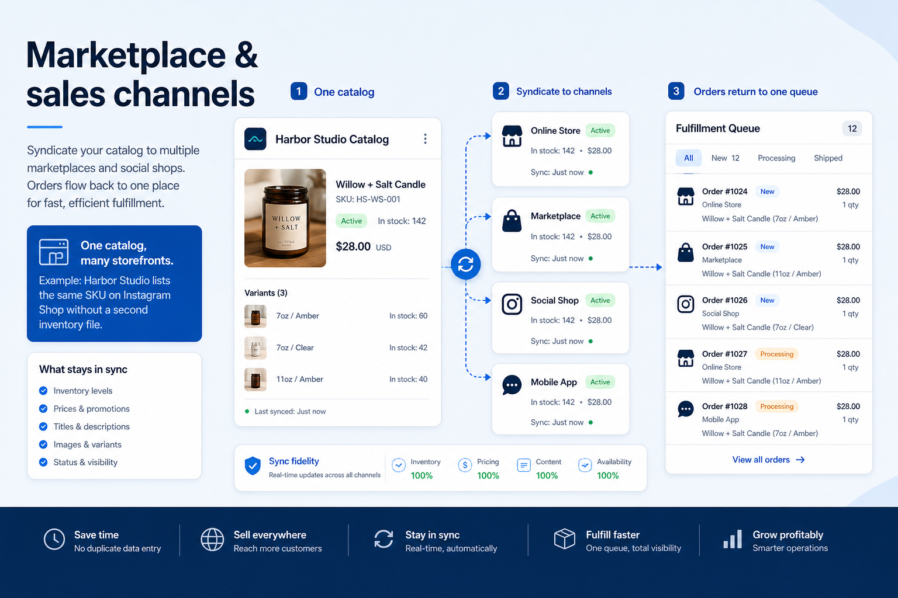Click the Active badge on Willow + Salt Candle
Viewport: 898px width, 598px height.
[x=351, y=221]
